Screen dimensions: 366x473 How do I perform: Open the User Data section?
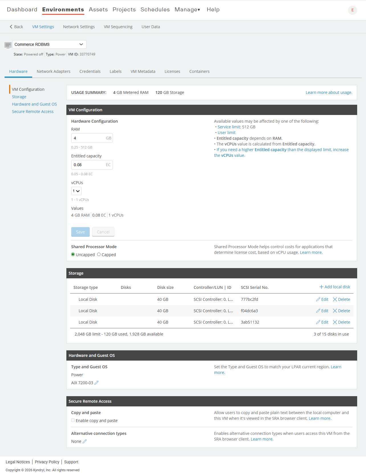pos(151,27)
